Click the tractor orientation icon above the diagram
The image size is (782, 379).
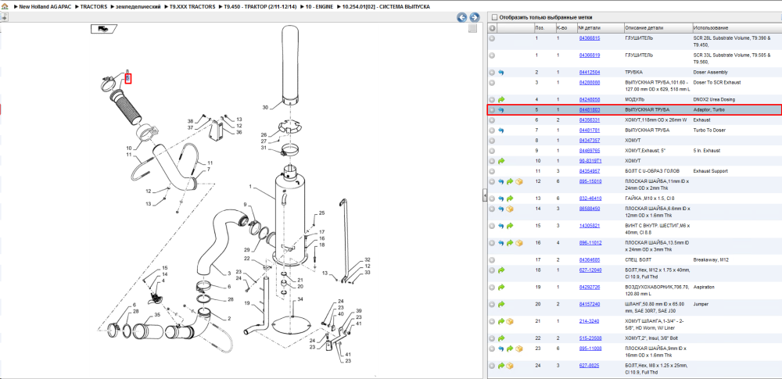[x=103, y=29]
